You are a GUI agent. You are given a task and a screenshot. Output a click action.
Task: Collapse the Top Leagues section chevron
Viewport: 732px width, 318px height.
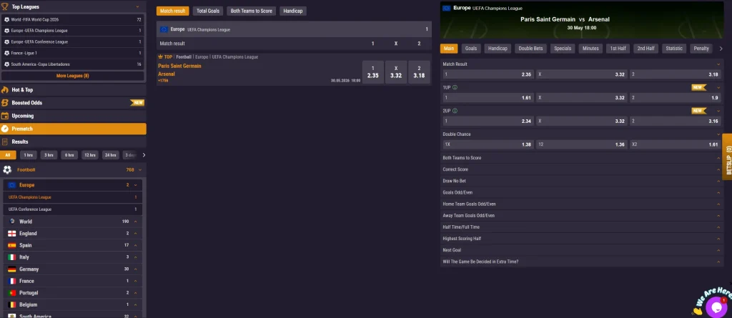coord(137,6)
